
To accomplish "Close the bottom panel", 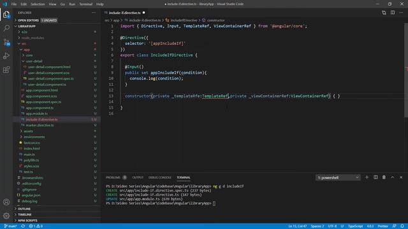I will 401,177.
